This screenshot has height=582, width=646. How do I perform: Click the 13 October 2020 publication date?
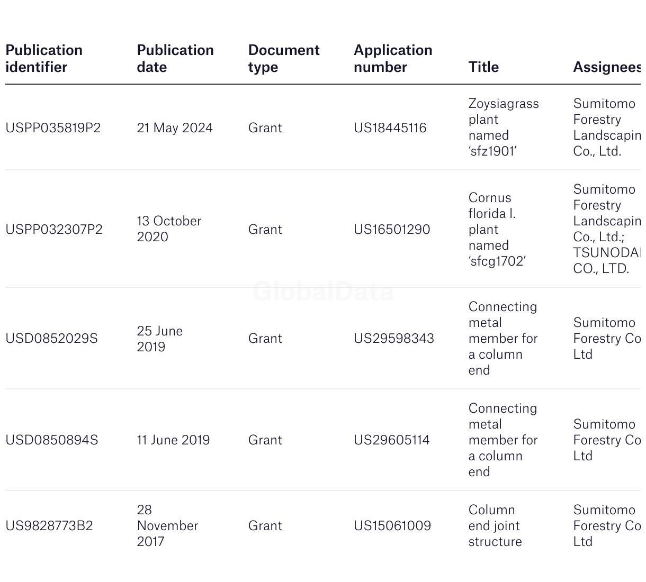click(169, 229)
